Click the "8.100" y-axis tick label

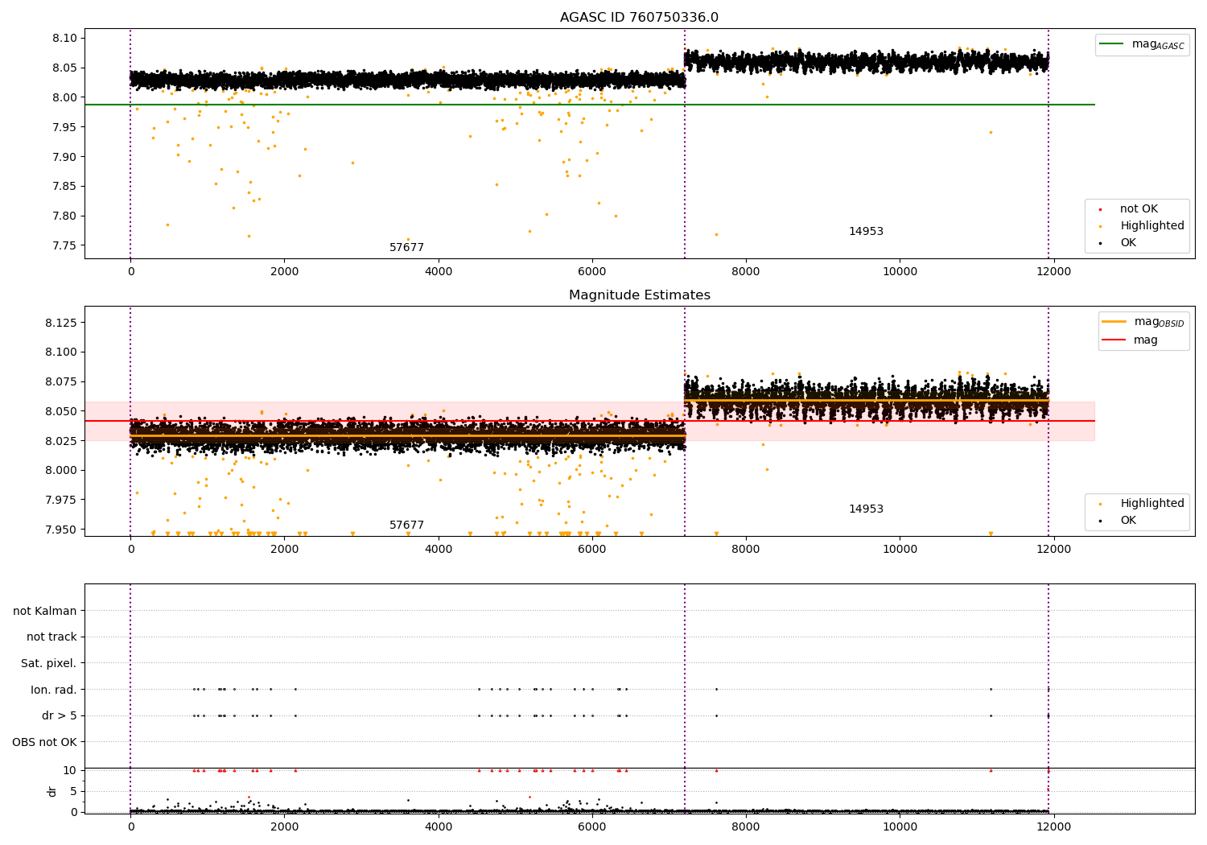click(62, 352)
